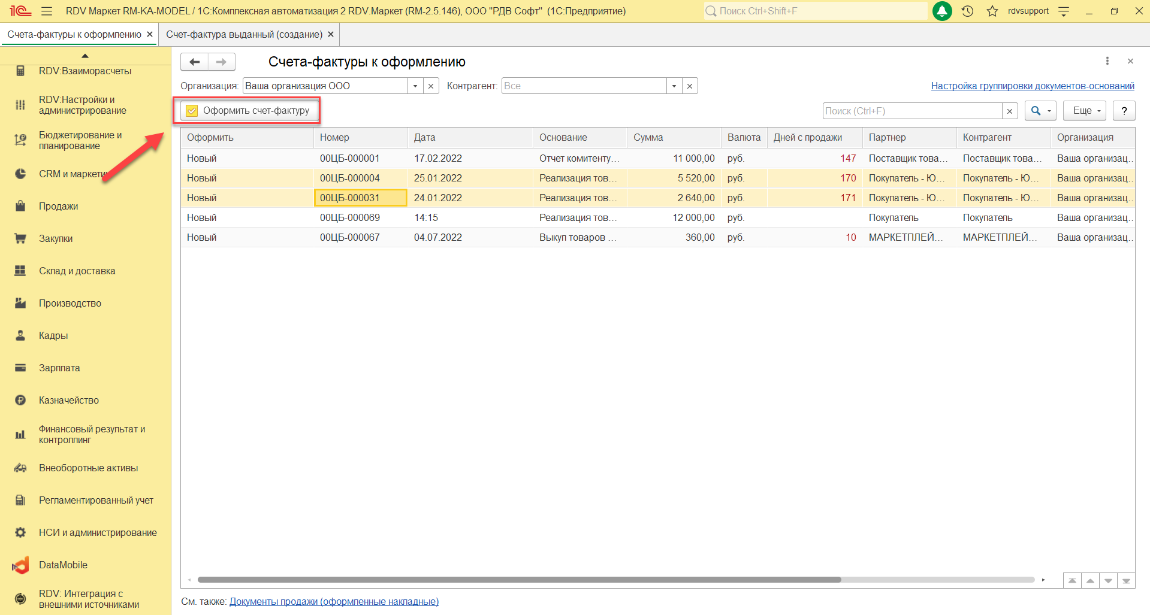Sort by Сумма column header

[x=674, y=137]
